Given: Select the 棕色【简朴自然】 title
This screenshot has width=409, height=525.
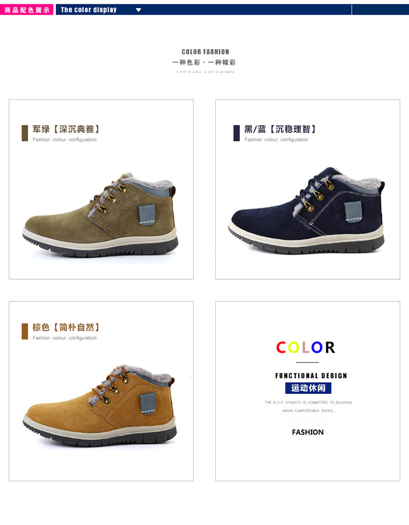Looking at the screenshot, I should [67, 328].
